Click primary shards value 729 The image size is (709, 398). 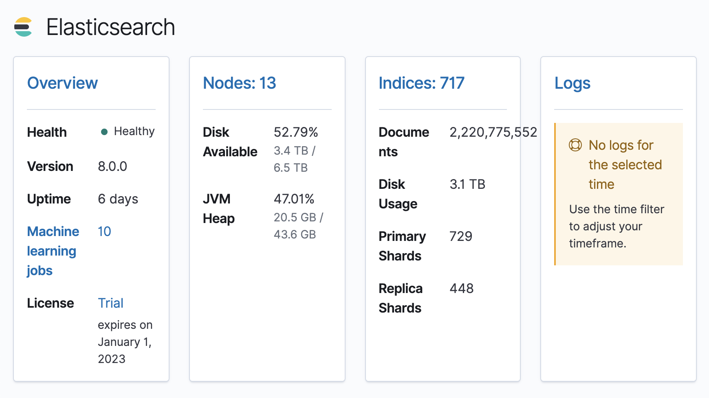pyautogui.click(x=461, y=236)
